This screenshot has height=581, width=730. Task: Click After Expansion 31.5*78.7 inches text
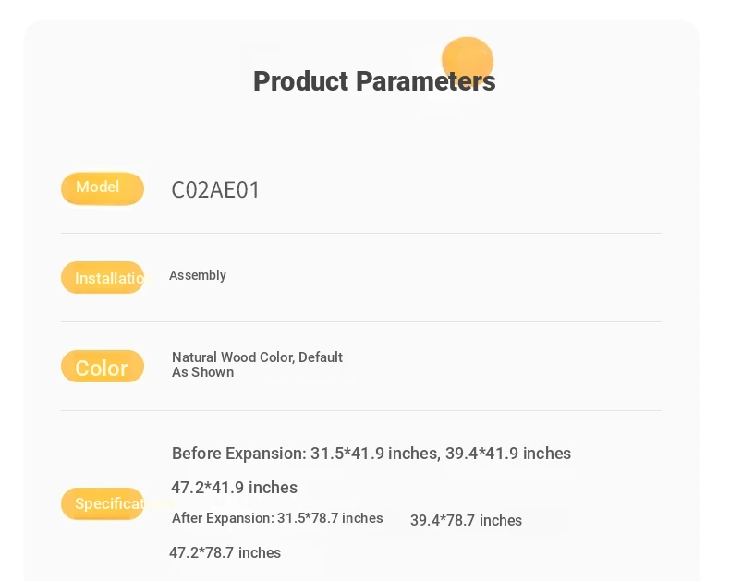(x=277, y=518)
